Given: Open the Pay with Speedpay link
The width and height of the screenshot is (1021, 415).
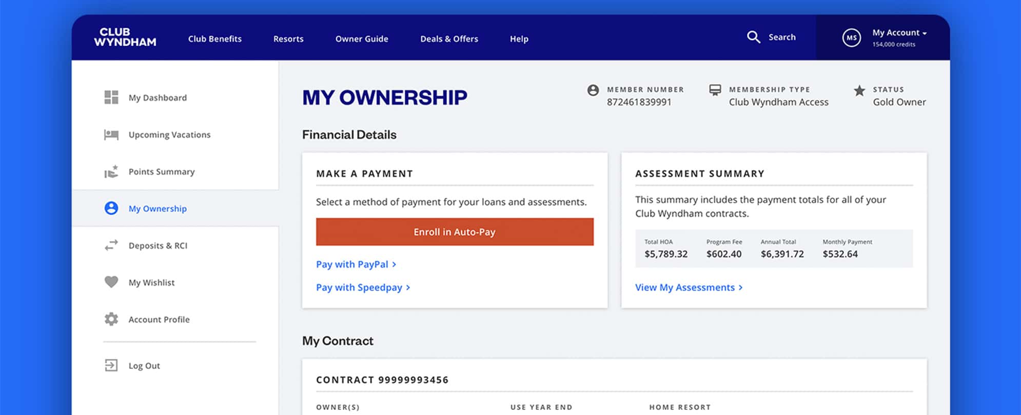Looking at the screenshot, I should [x=363, y=287].
